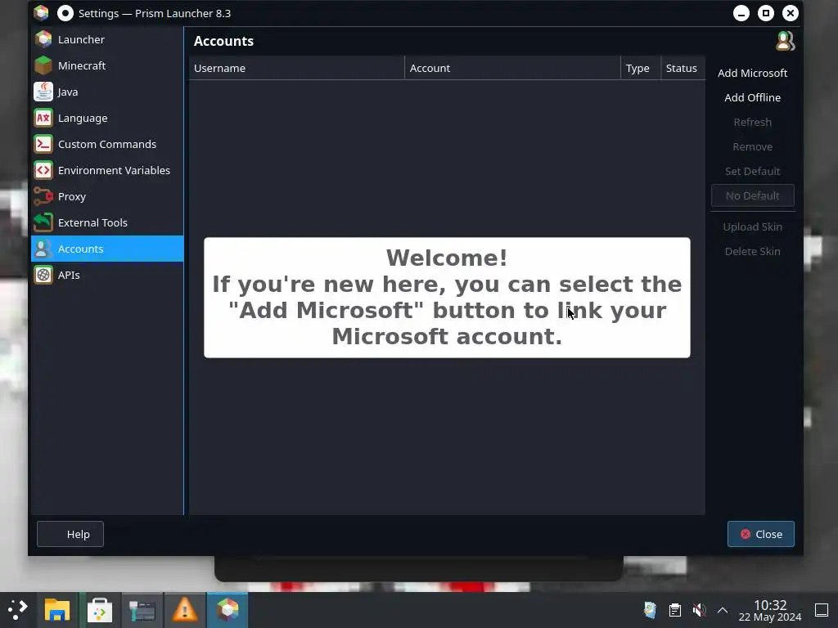Click Add Offline account button
838x628 pixels.
tap(753, 98)
